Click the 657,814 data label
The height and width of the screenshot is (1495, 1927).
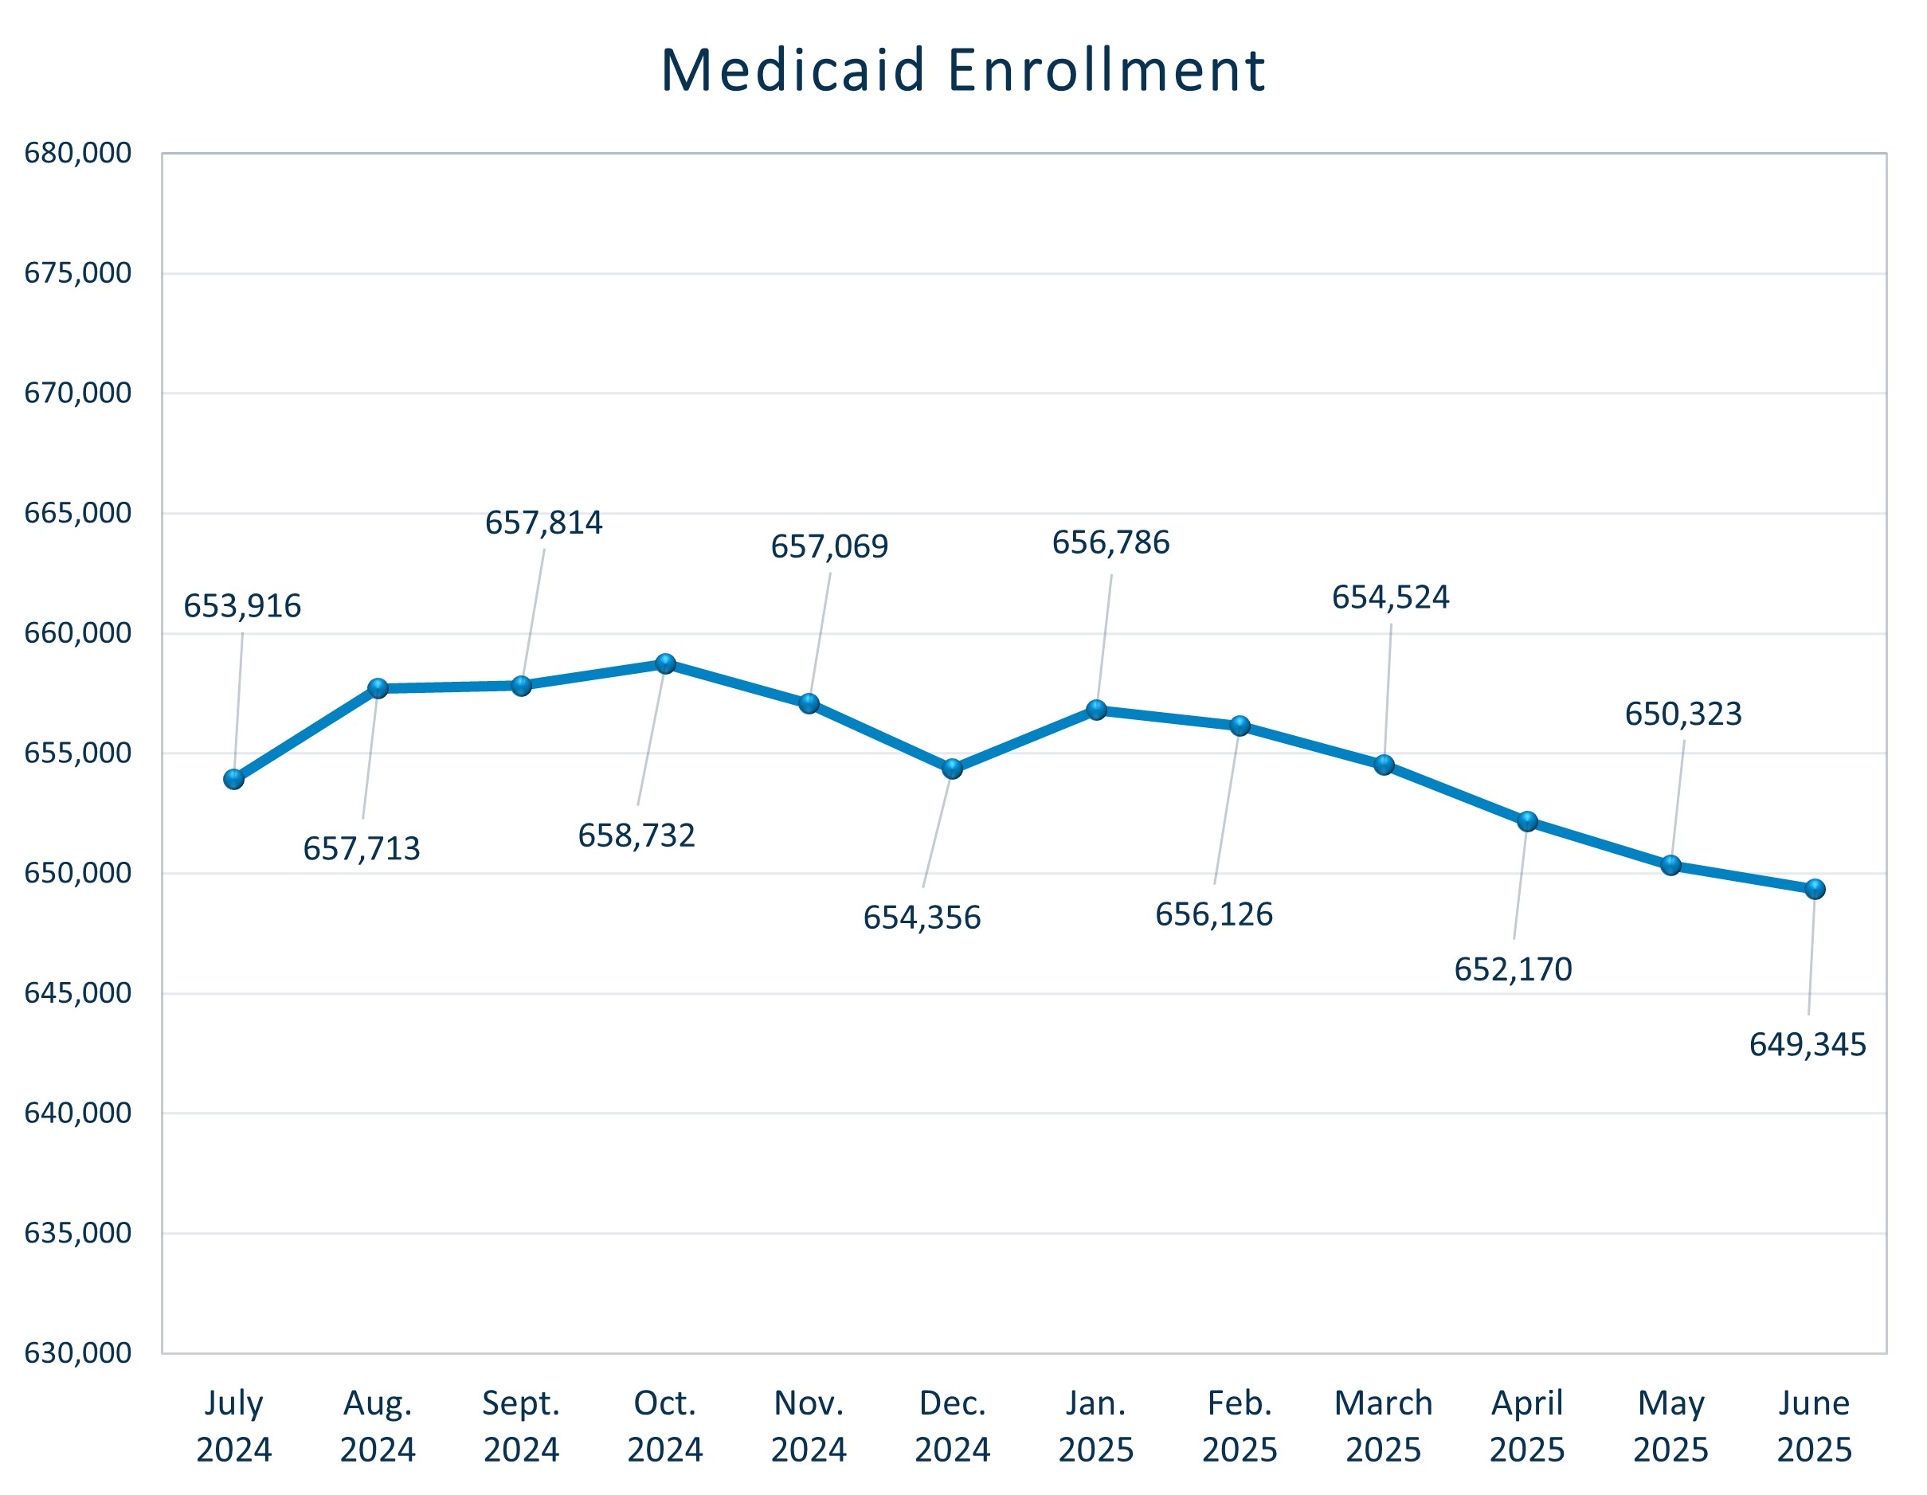tap(543, 523)
